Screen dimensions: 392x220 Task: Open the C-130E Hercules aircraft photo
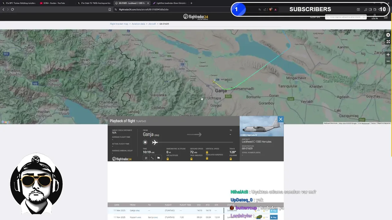262,126
